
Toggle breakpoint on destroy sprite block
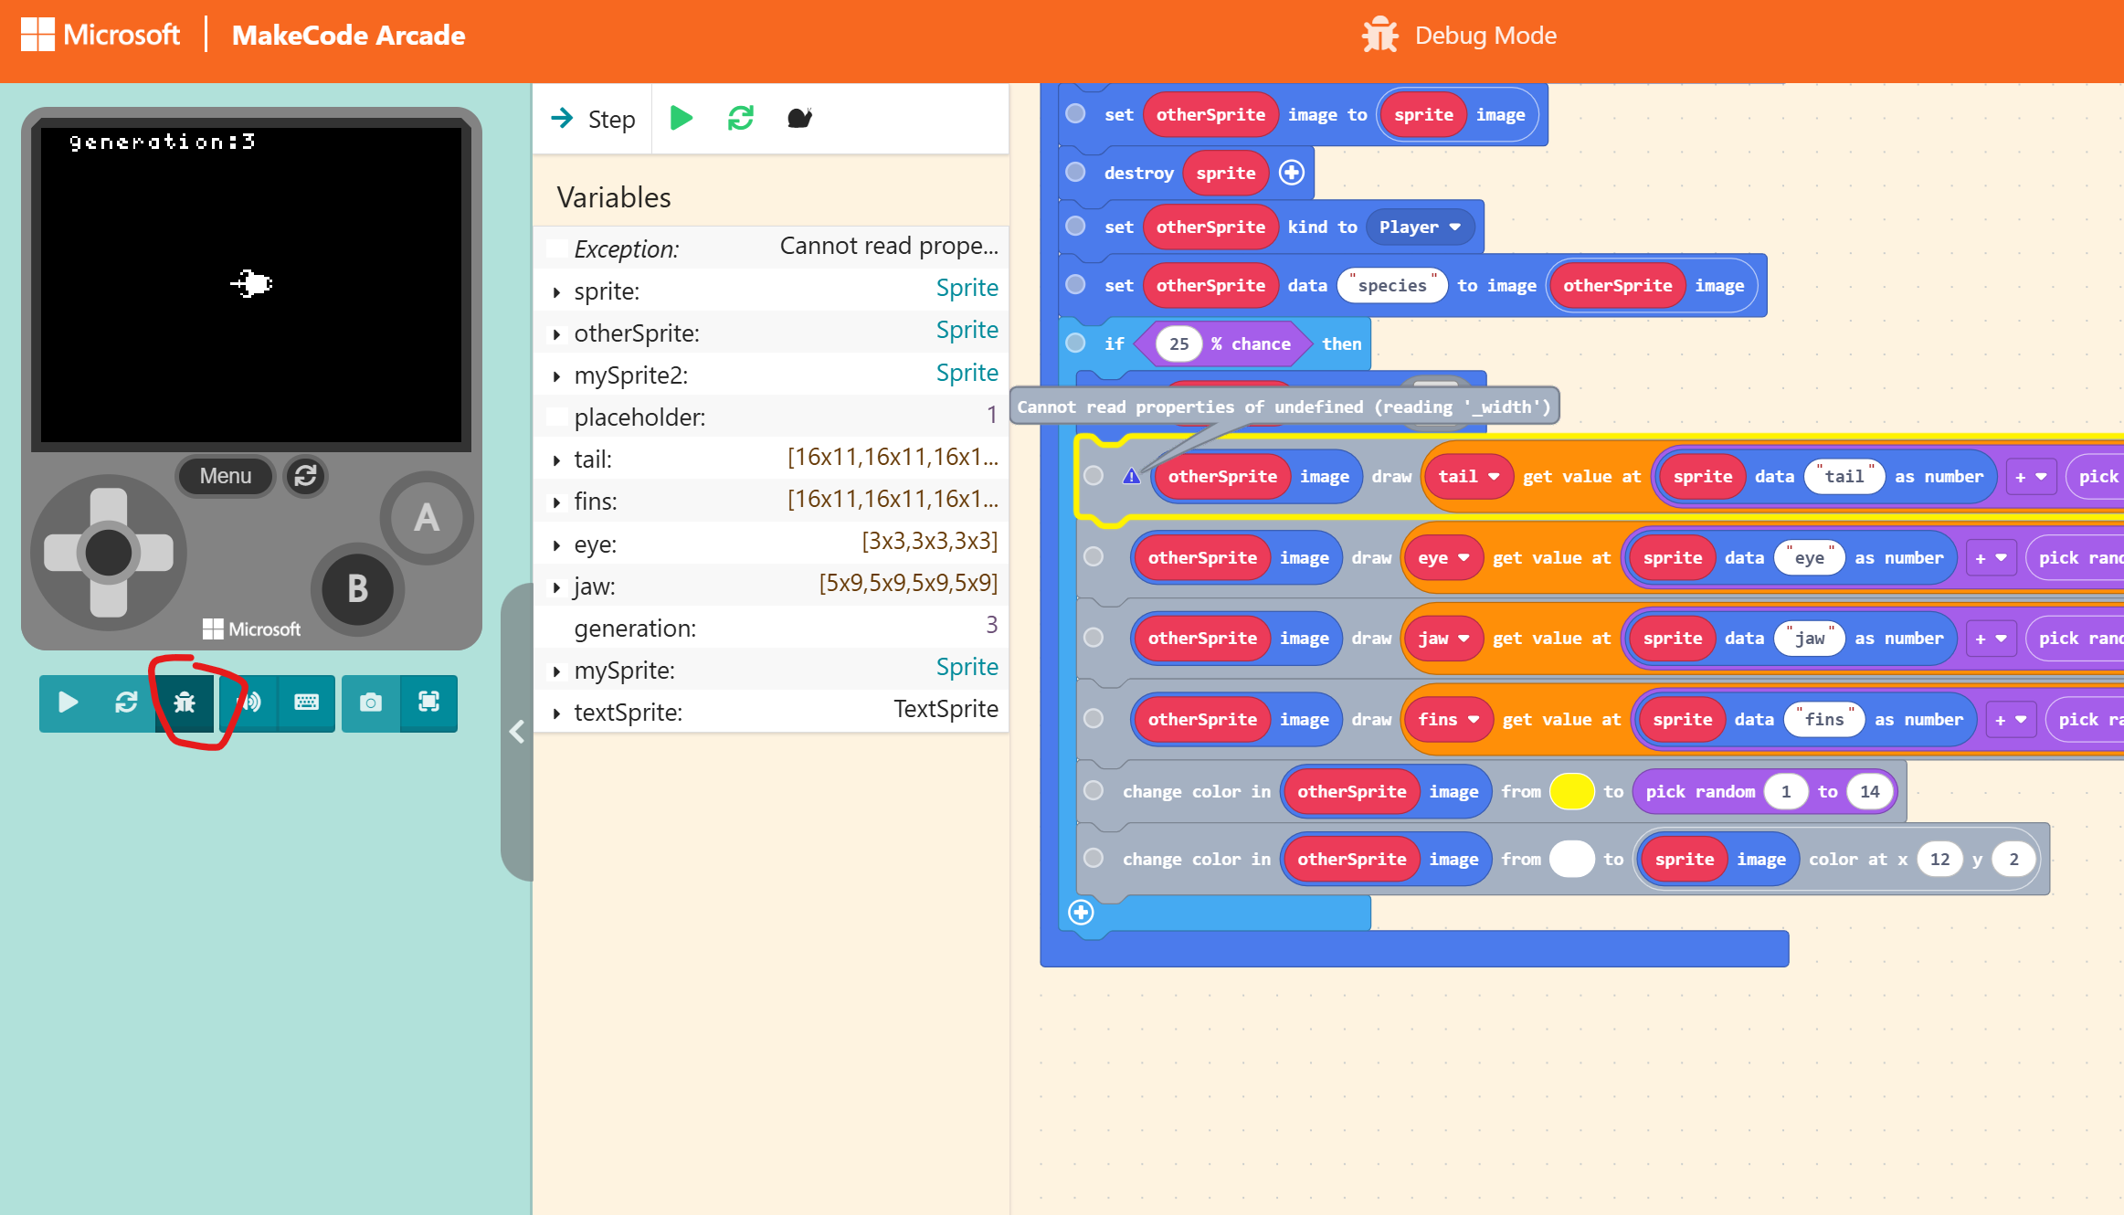tap(1076, 172)
